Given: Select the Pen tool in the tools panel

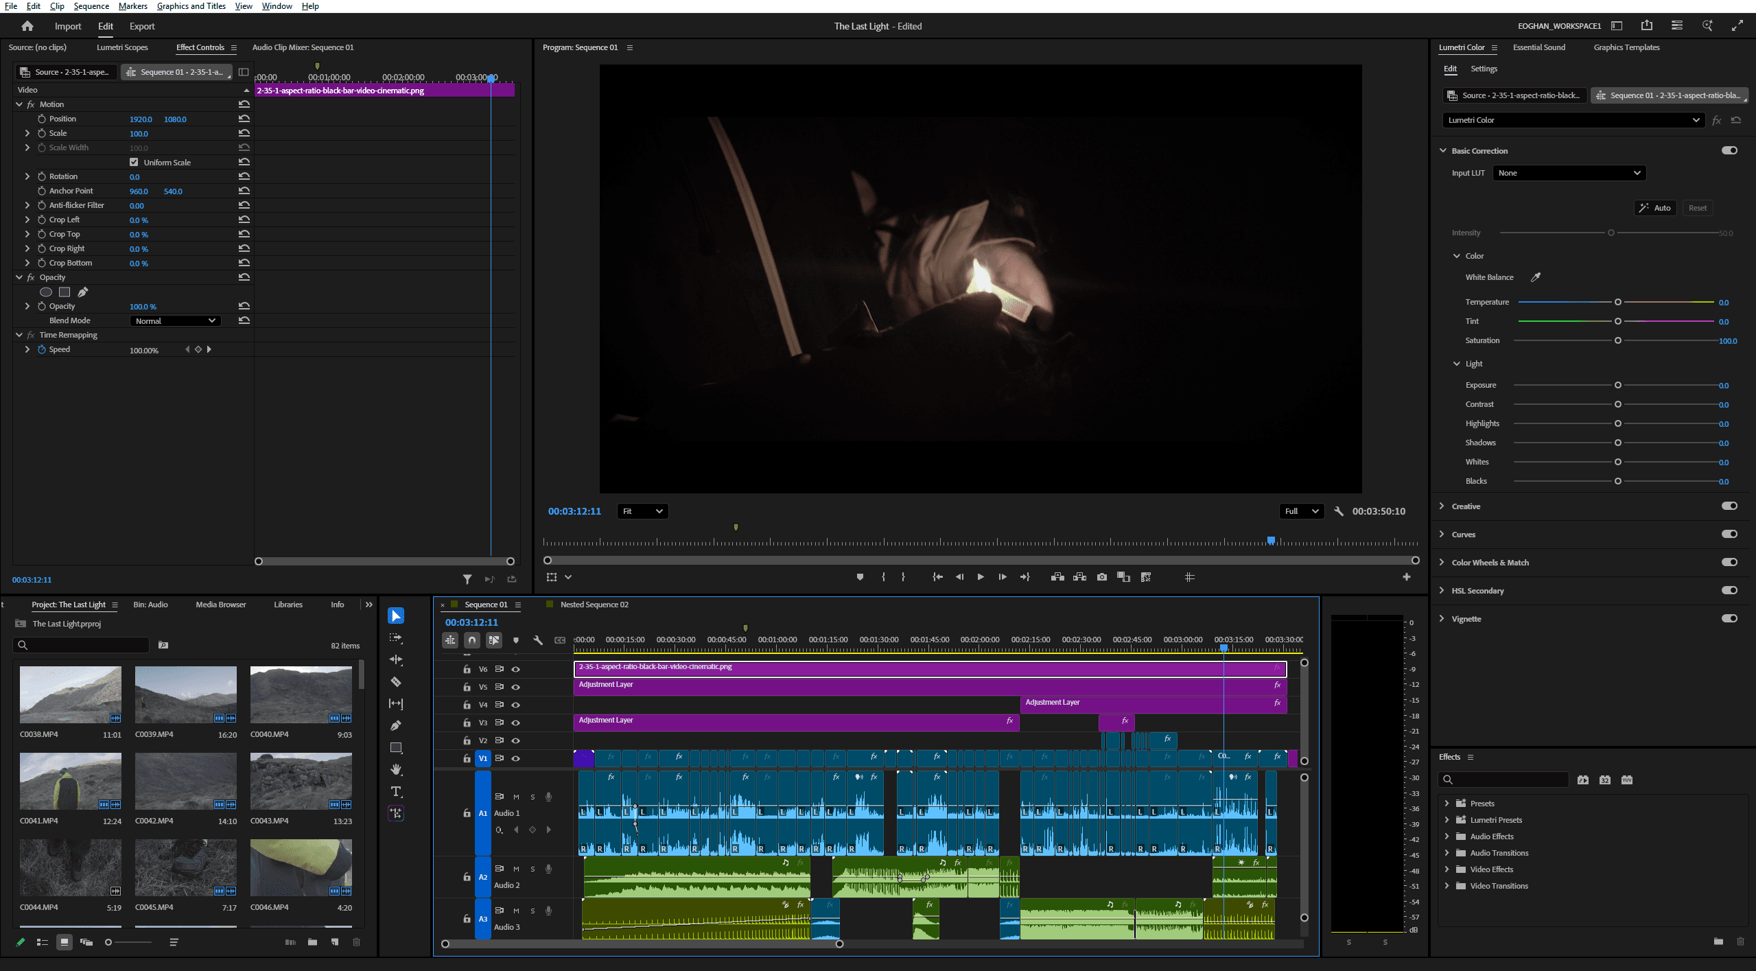Looking at the screenshot, I should click(x=396, y=726).
